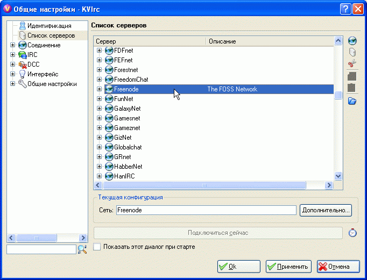This screenshot has width=367, height=280.
Task: Click the globe icon next to Forestnet
Action: click(109, 70)
